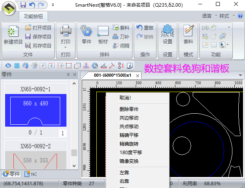Click the parts list scroll down arrow

74,166
